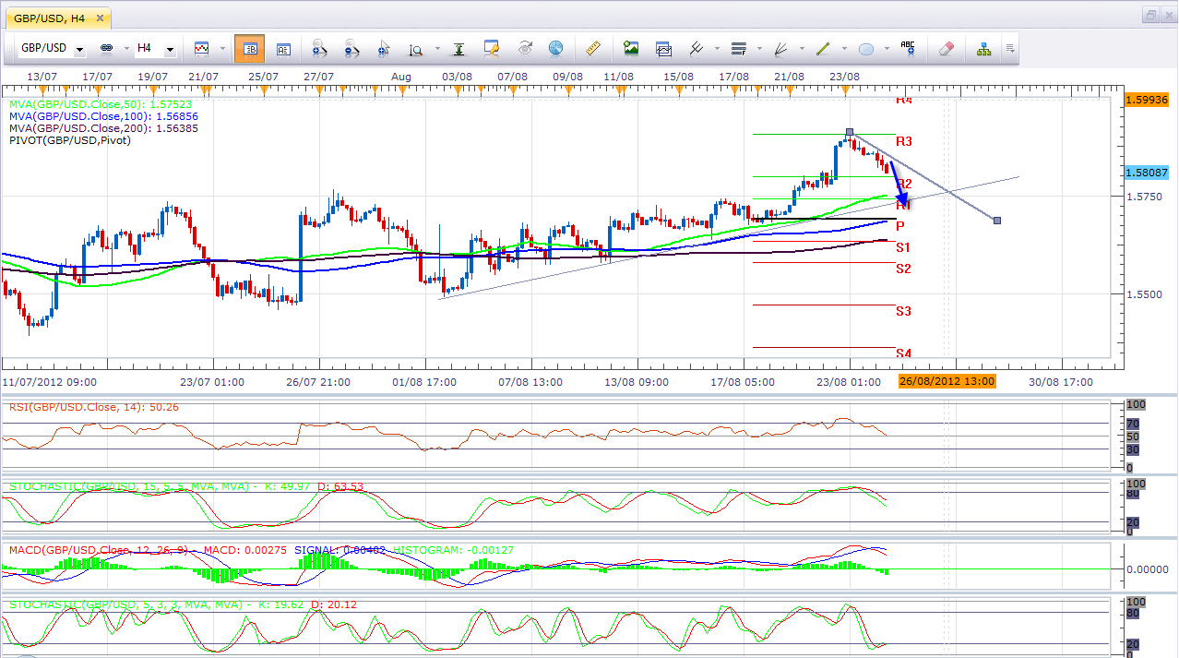
Task: Click the 1.59936 orange price tag
Action: coord(1148,100)
